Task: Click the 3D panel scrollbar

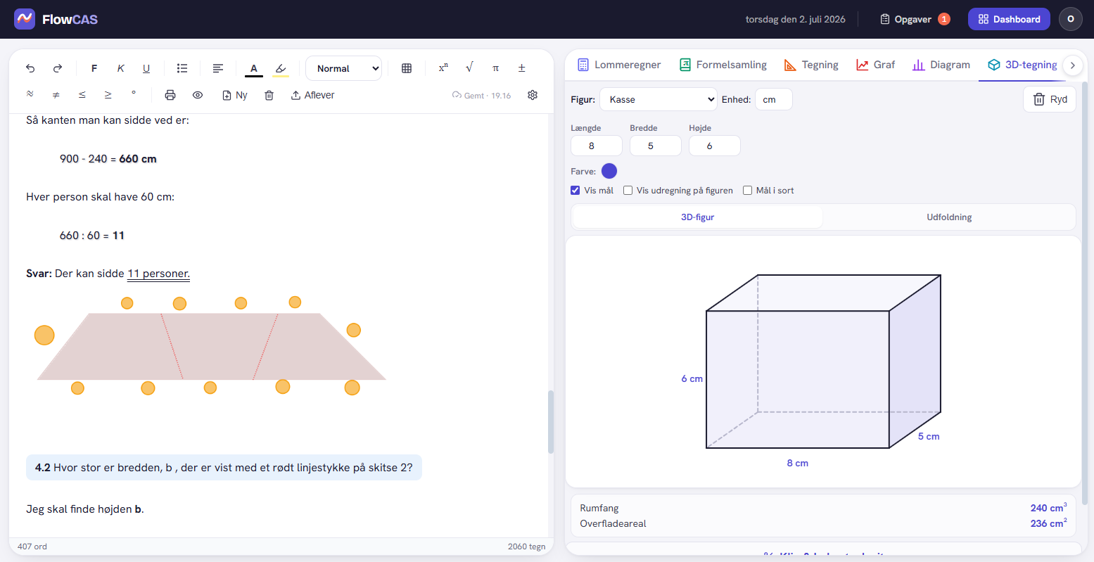Action: (1086, 292)
